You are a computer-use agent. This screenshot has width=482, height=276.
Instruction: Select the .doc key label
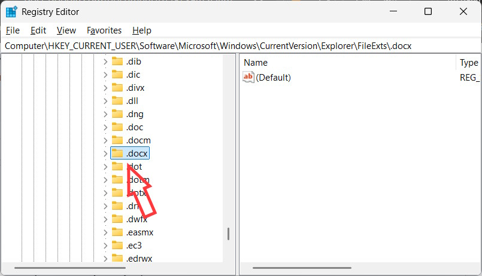[x=135, y=127]
